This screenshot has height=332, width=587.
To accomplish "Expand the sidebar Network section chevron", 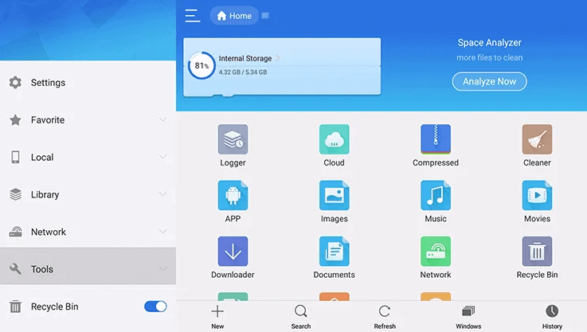I will [162, 232].
